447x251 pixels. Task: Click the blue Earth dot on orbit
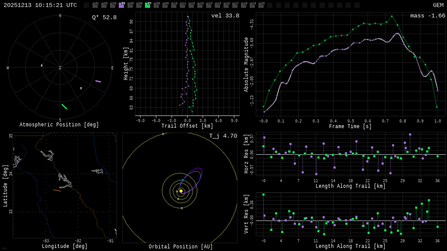[x=182, y=180]
